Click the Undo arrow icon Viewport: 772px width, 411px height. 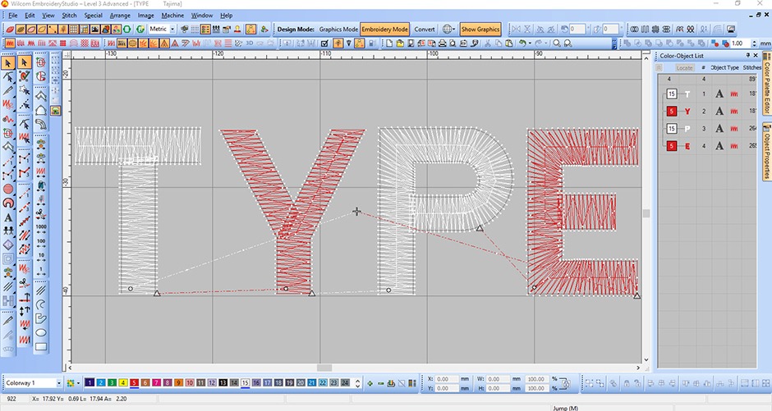tap(522, 43)
